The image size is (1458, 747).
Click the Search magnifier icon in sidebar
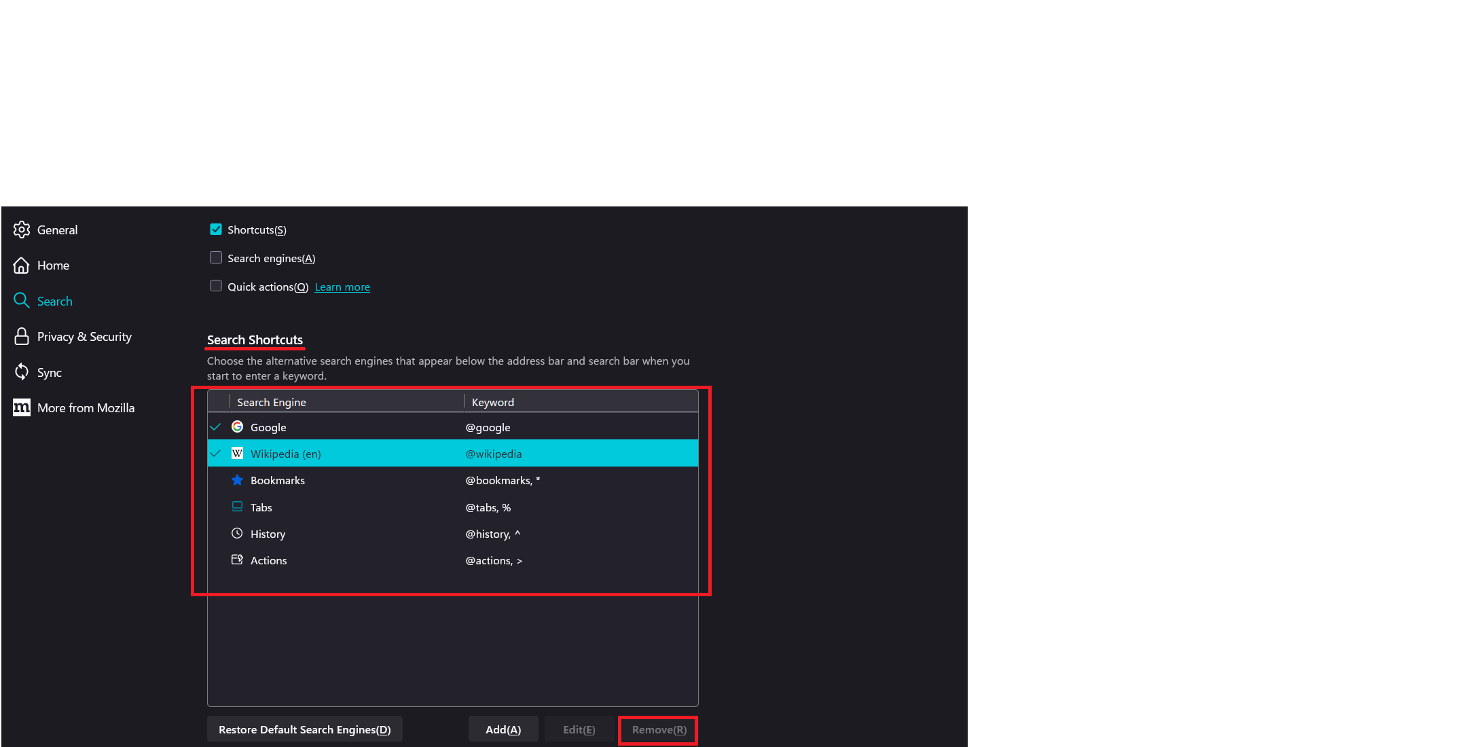tap(22, 301)
